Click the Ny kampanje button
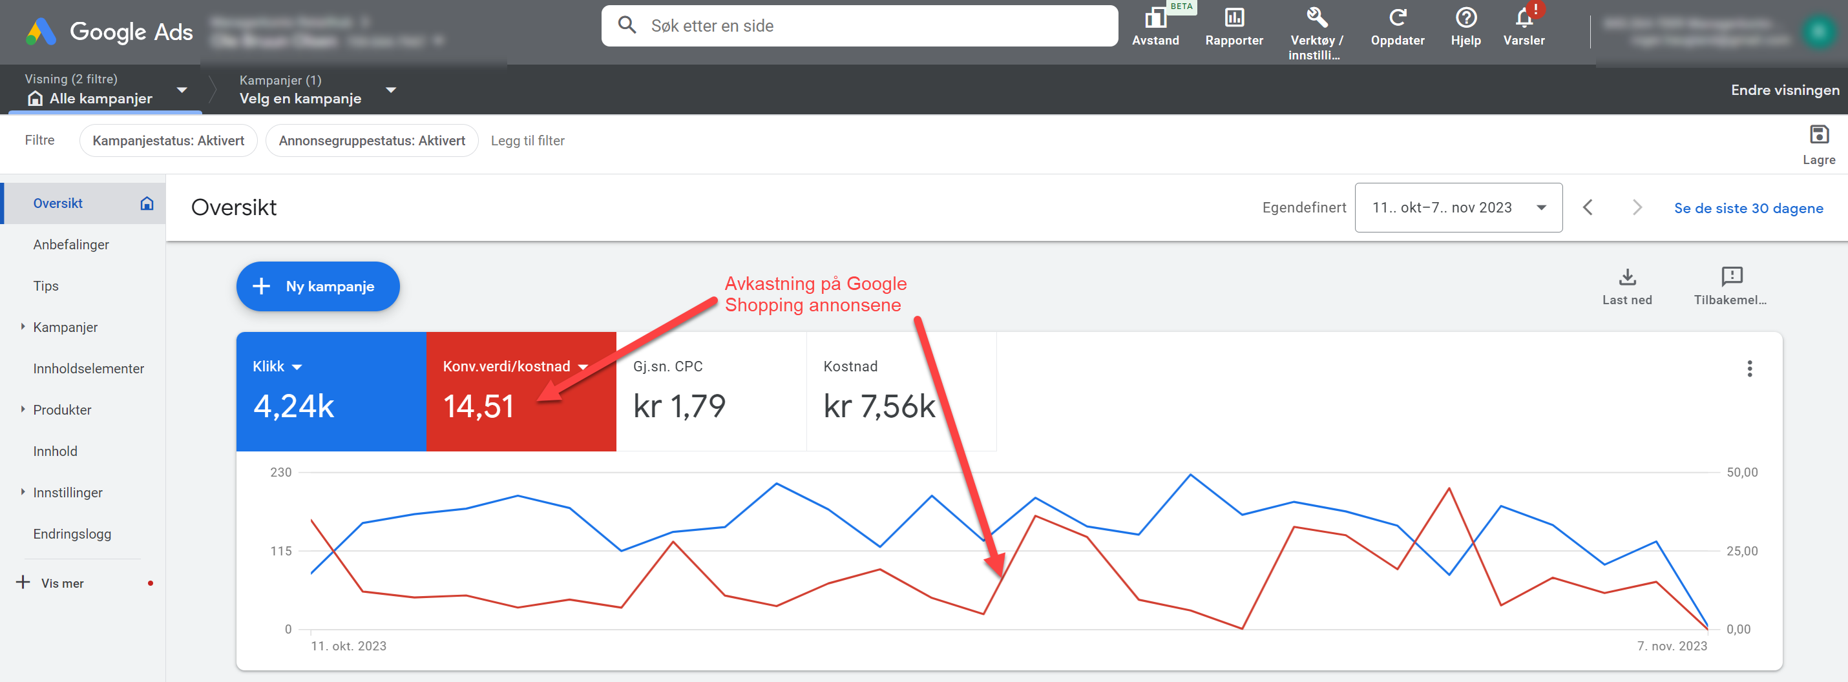This screenshot has height=682, width=1848. coord(317,286)
